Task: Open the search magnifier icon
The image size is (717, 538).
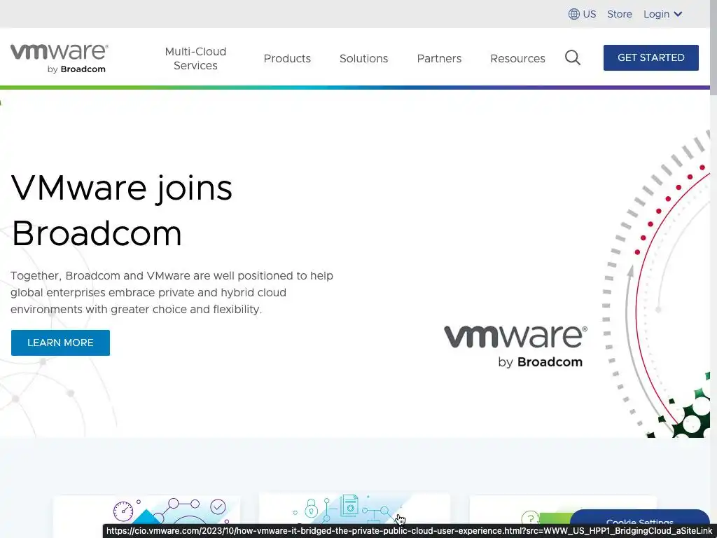Action: coord(573,57)
